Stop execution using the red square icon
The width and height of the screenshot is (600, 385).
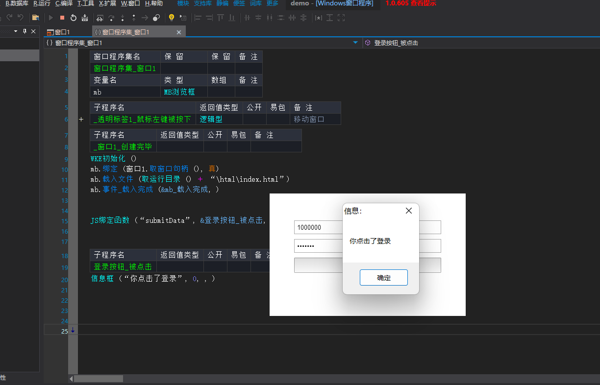62,18
